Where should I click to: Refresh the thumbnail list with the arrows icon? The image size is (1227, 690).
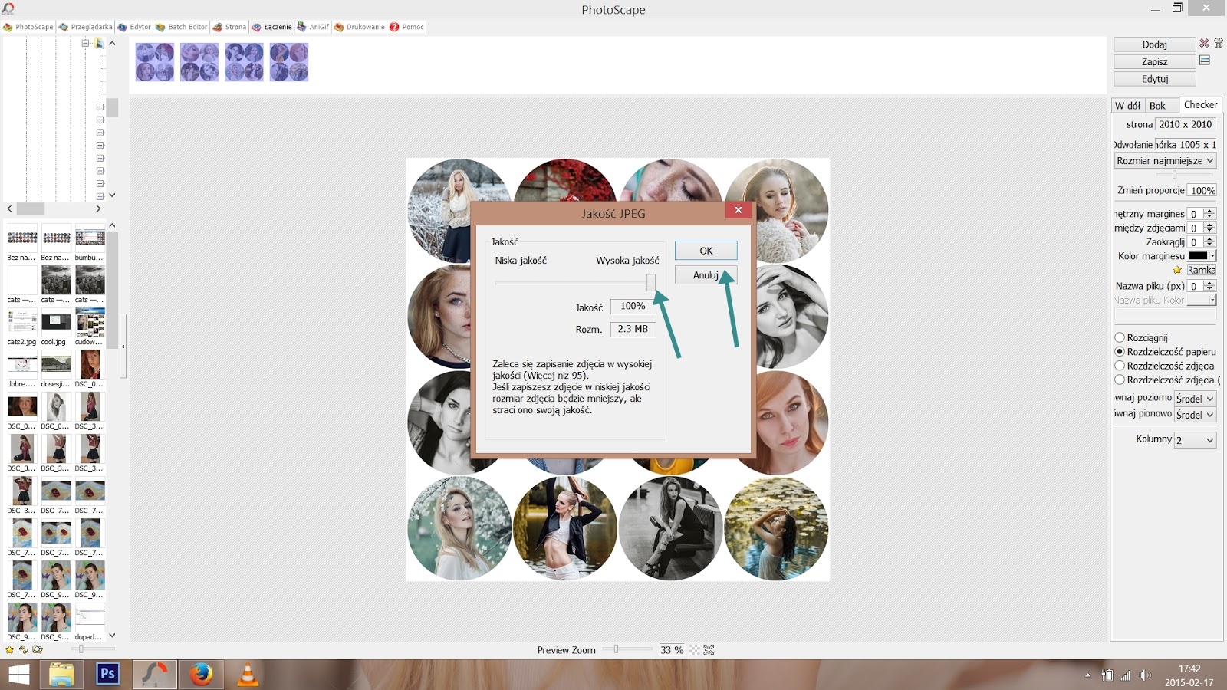(x=23, y=649)
